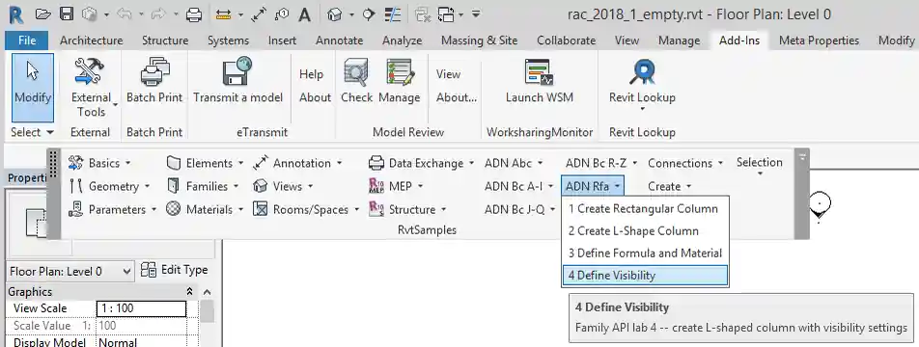This screenshot has height=347, width=919.
Task: Select the Text tool letter A icon
Action: tap(304, 14)
